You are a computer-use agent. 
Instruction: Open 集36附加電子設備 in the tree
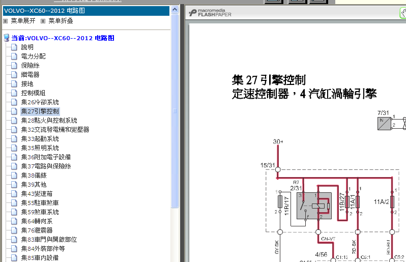coord(46,157)
